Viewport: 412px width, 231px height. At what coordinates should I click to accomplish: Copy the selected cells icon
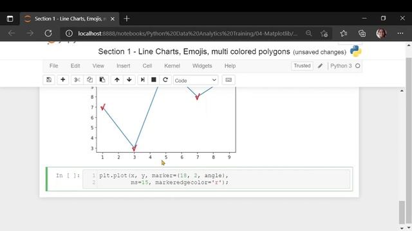pyautogui.click(x=89, y=80)
